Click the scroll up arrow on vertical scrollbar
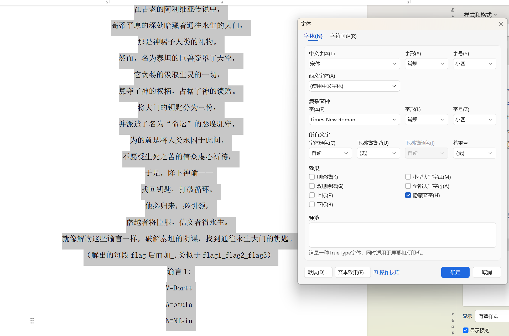Viewport: 509px width, 336px height. click(x=453, y=16)
